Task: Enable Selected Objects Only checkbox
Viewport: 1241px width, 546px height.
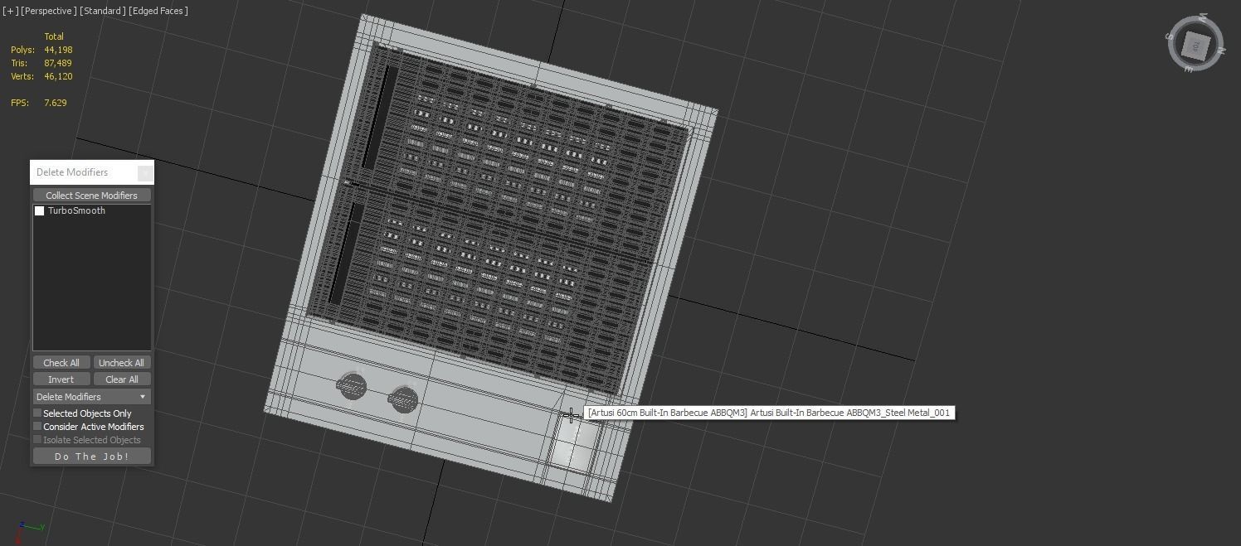Action: pos(37,413)
